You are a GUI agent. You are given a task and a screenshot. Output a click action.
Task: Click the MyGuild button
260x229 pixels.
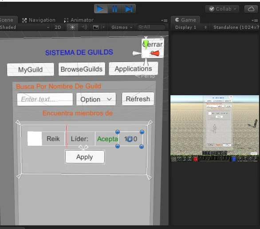[x=31, y=70]
